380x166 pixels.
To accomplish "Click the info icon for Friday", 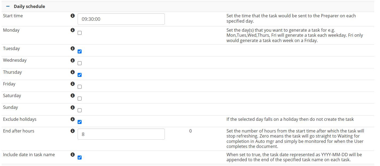I will 73,84.
